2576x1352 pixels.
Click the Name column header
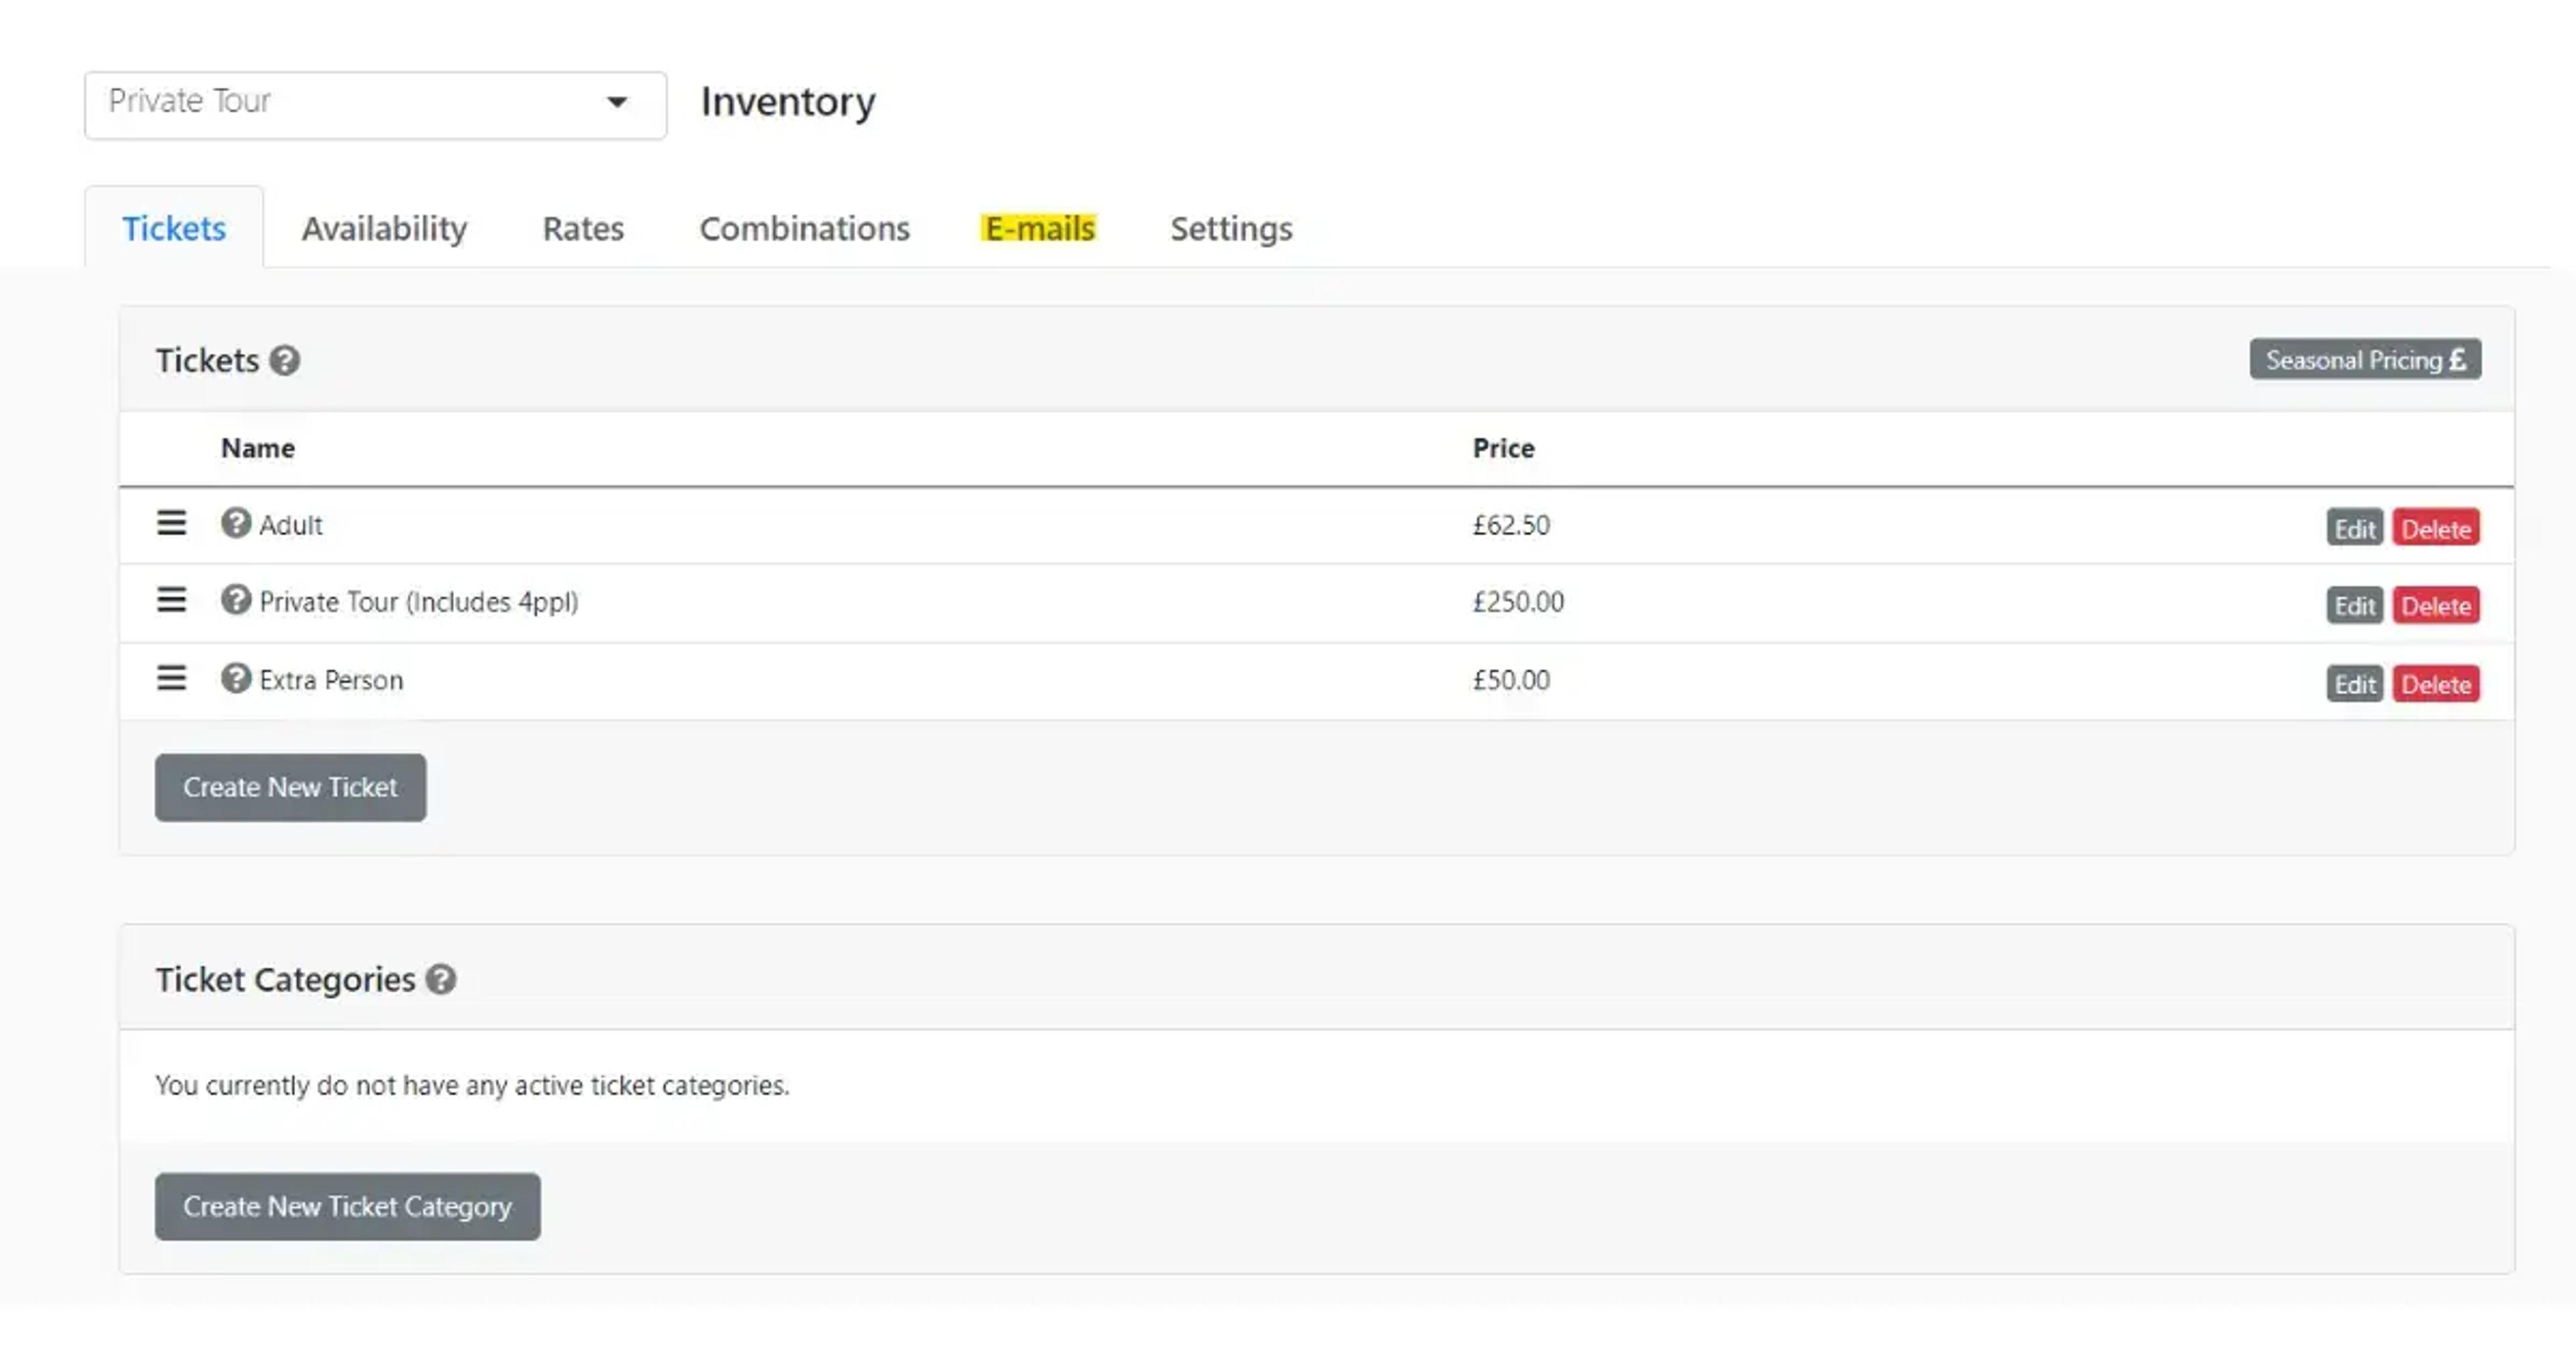(x=258, y=448)
